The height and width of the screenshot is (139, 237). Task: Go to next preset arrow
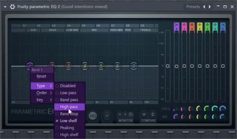210,7
